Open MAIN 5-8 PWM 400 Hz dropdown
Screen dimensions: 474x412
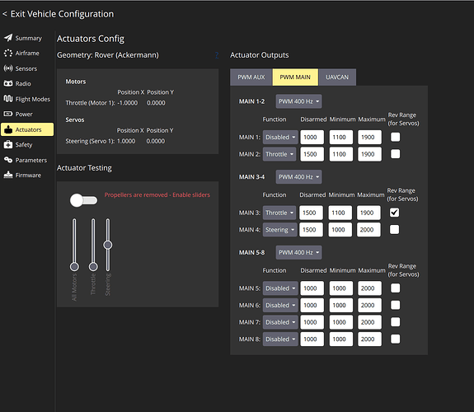point(298,252)
